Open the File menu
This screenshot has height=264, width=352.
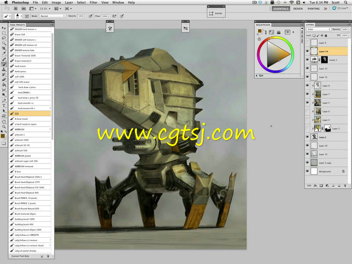(36, 3)
